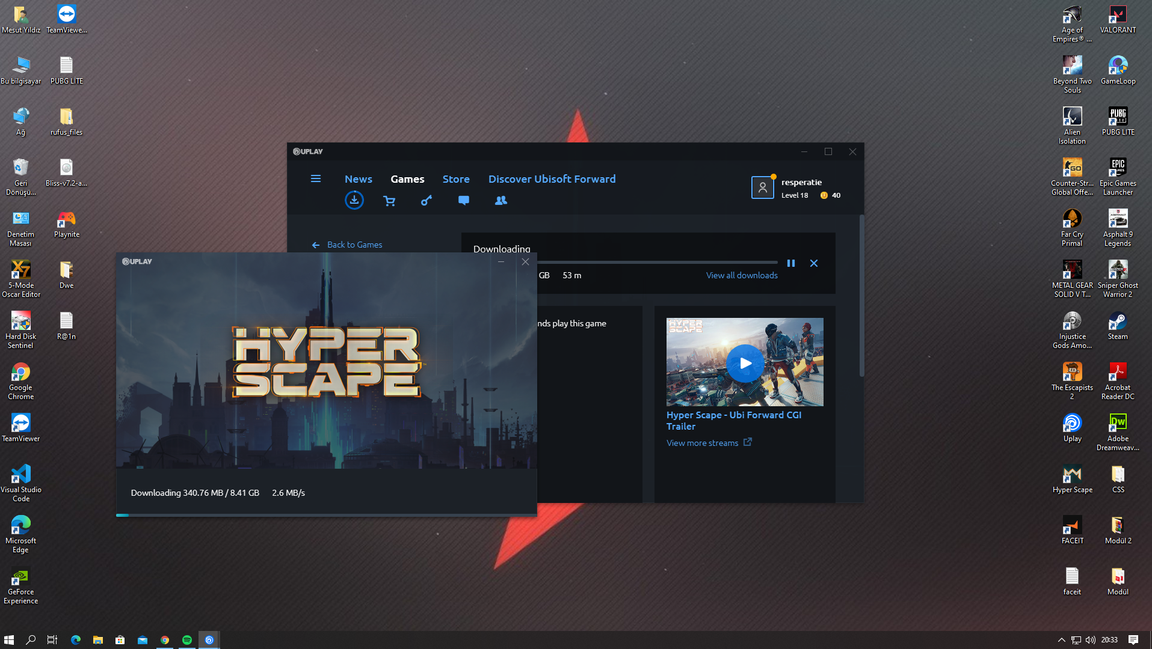The image size is (1152, 649).
Task: Select the Far Cry Primal shortcut
Action: tap(1072, 228)
